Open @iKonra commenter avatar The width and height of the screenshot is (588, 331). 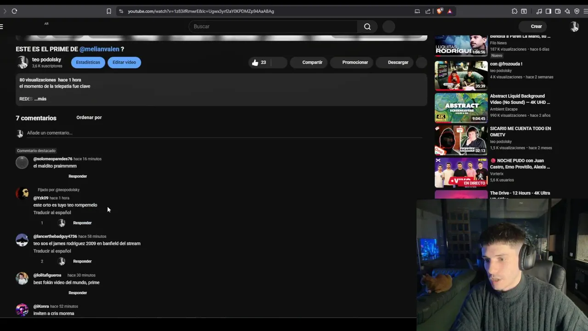coord(22,310)
